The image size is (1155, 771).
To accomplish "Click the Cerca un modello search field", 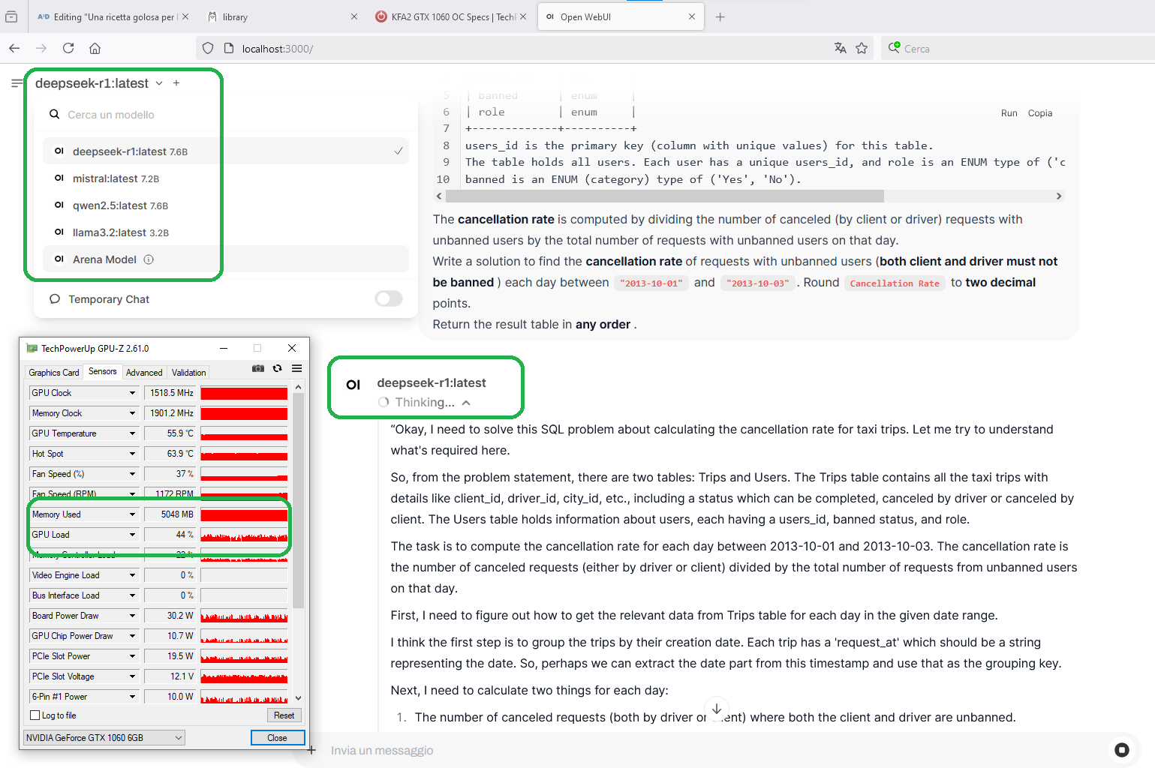I will pos(226,114).
